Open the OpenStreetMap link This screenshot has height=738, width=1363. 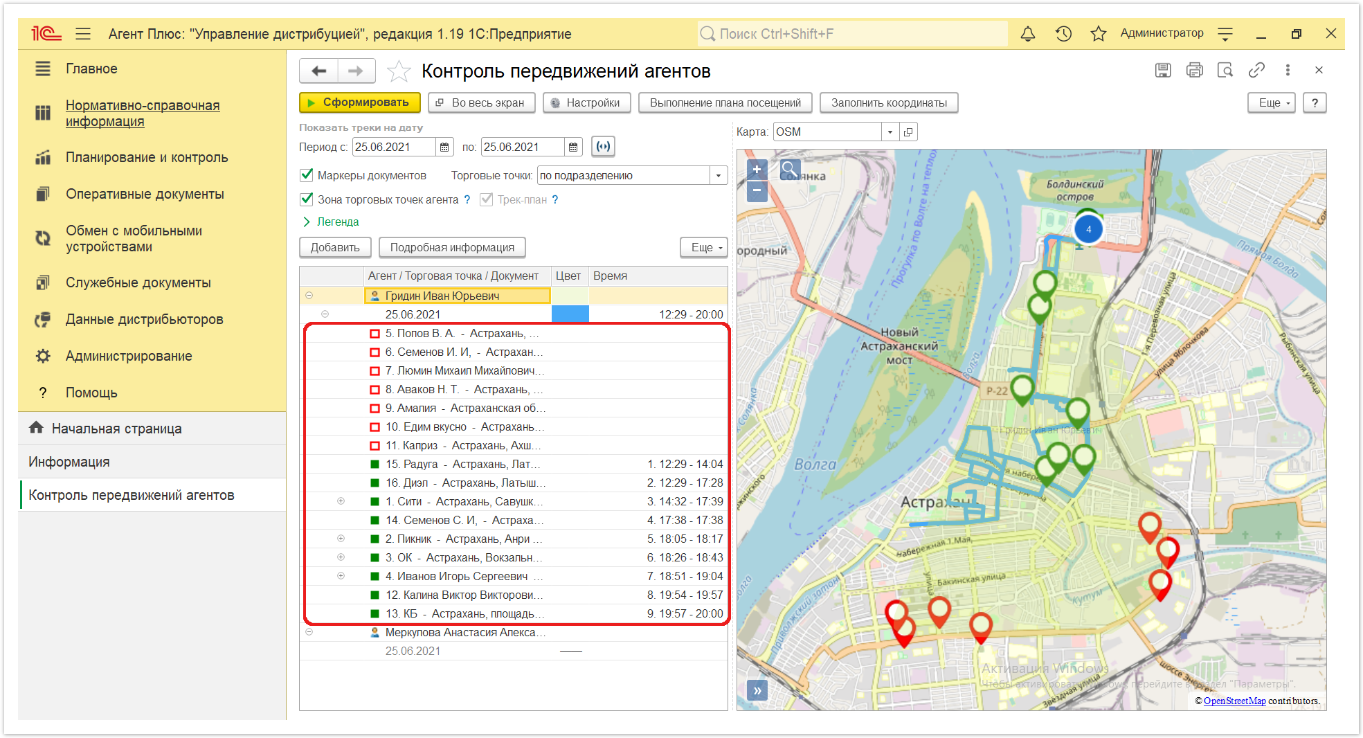tap(1234, 701)
